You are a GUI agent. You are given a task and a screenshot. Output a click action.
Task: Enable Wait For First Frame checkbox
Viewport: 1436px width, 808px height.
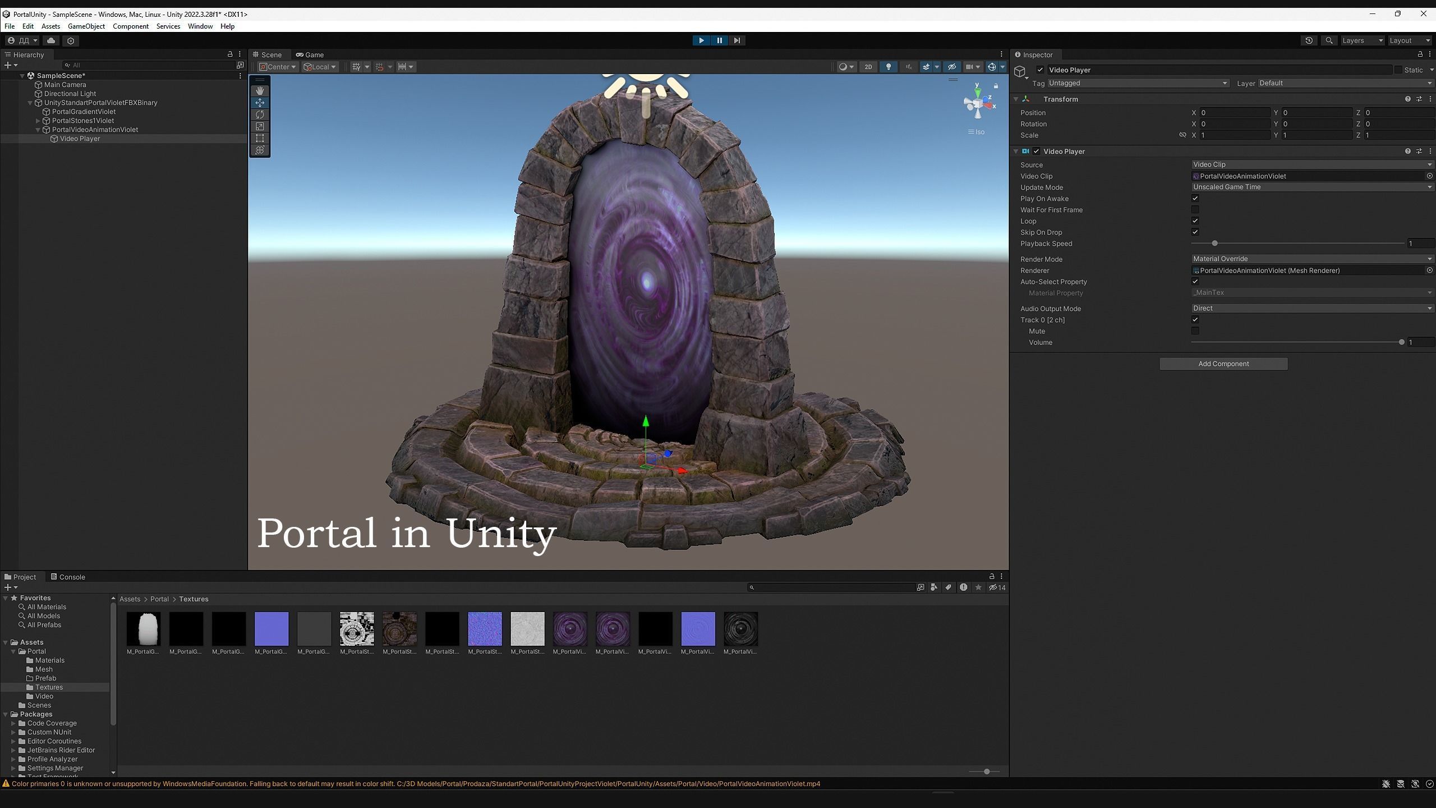(x=1195, y=210)
